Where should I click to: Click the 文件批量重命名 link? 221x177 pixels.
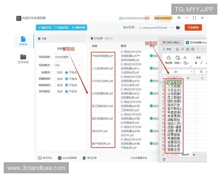tap(139, 158)
